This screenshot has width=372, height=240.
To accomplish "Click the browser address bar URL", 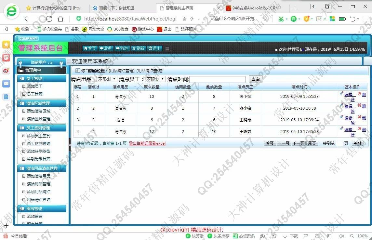I will [130, 19].
